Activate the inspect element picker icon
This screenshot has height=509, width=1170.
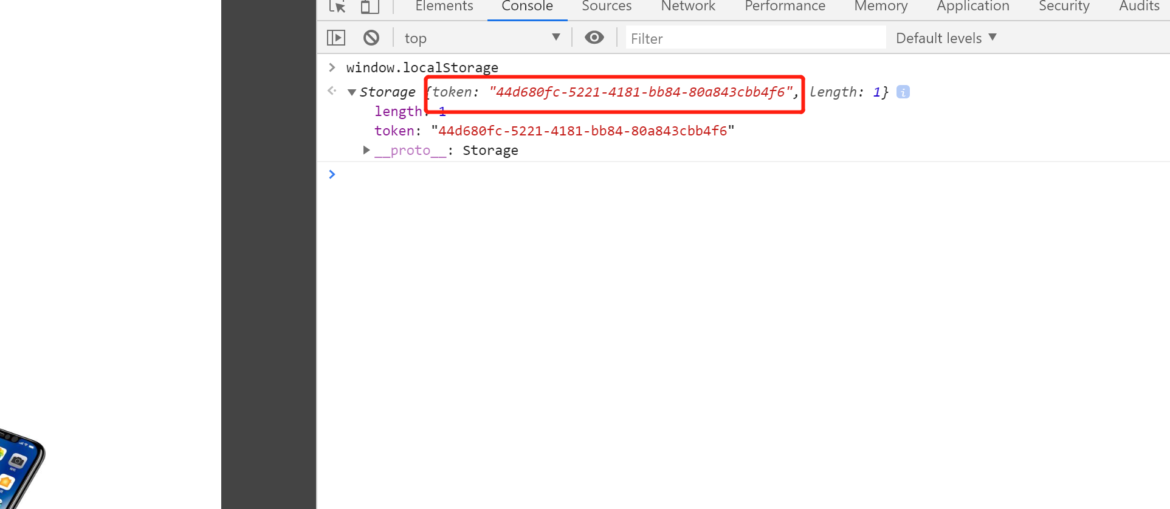[x=337, y=7]
